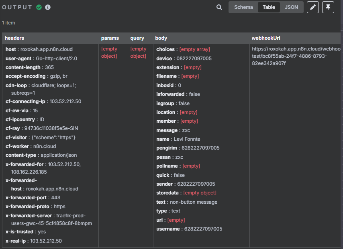Click the cdn-loop cloudflare row

[x=41, y=89]
